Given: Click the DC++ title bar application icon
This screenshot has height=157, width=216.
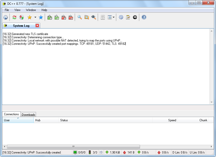Looking at the screenshot, I should tap(4, 4).
